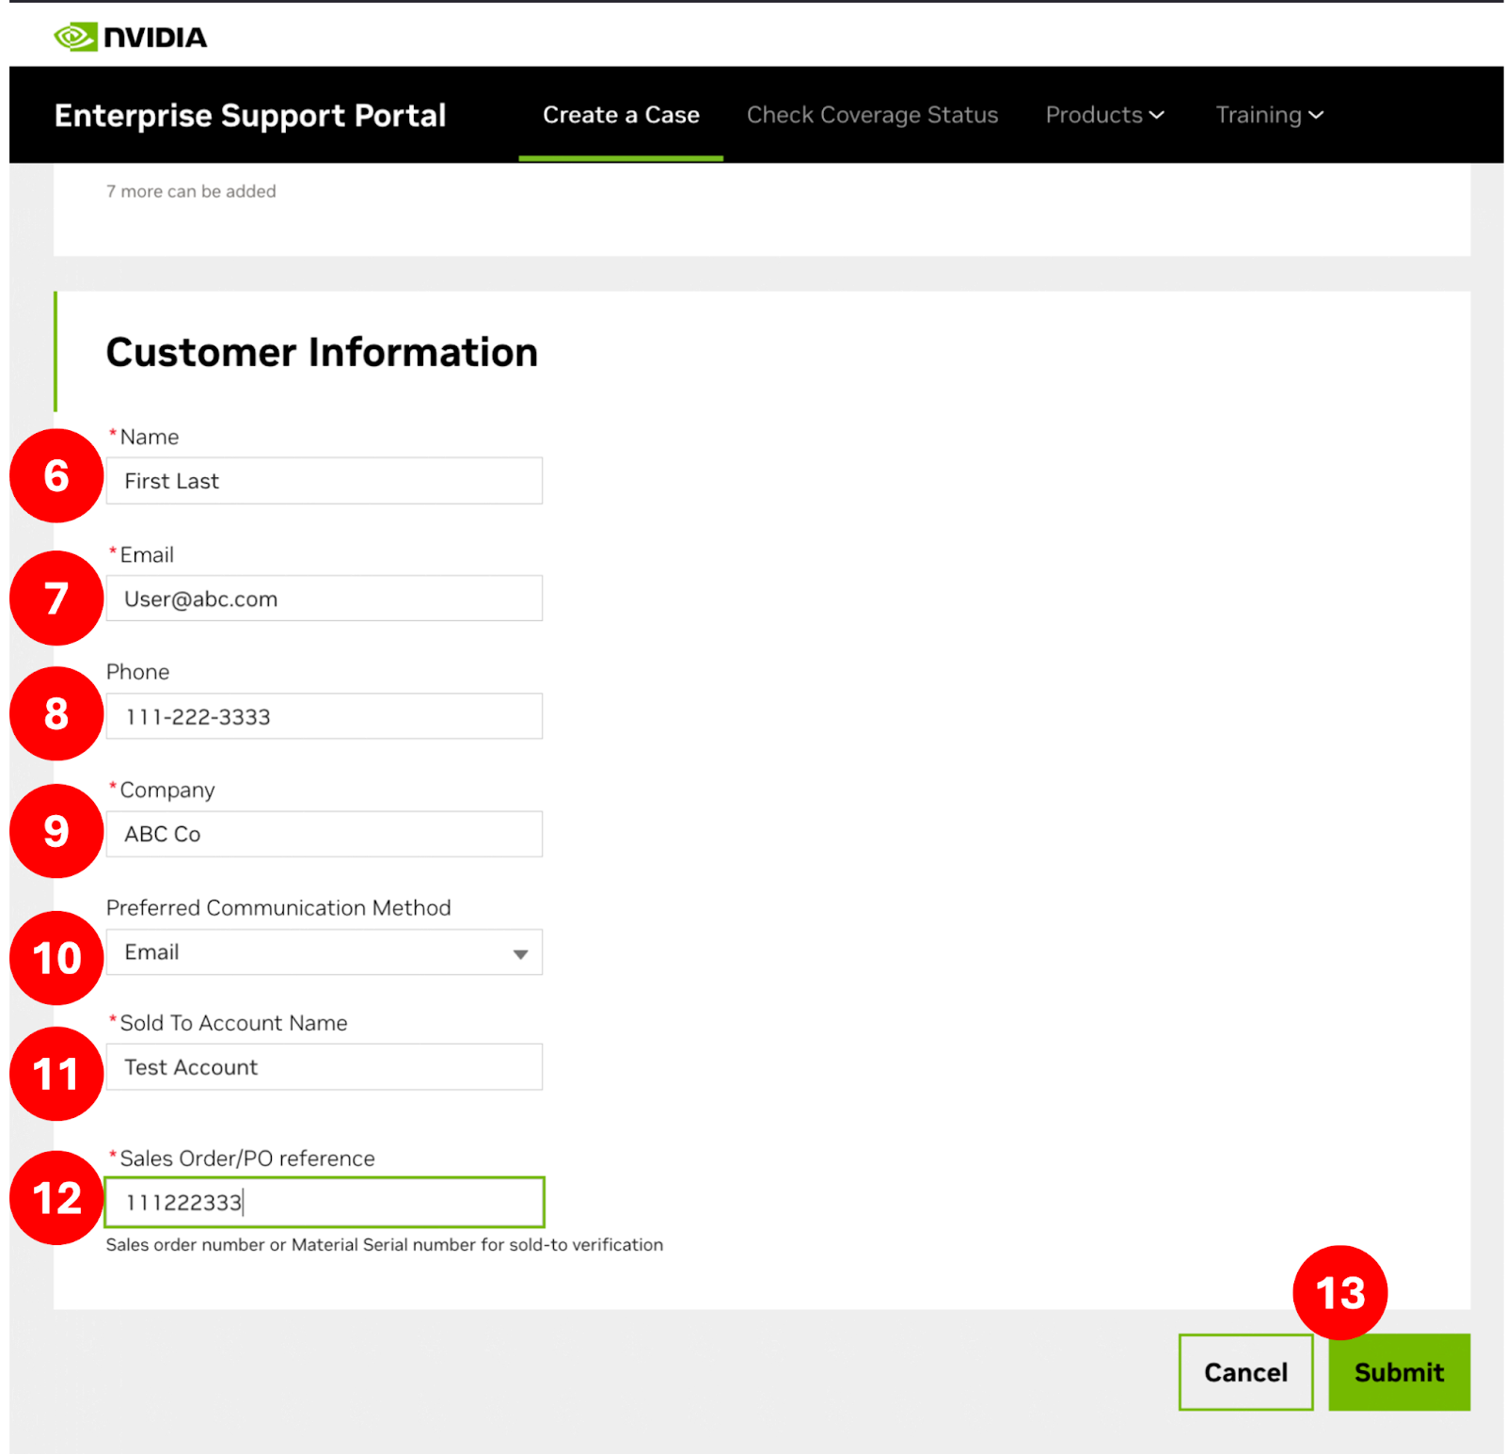Expand the Products menu

pyautogui.click(x=1104, y=115)
